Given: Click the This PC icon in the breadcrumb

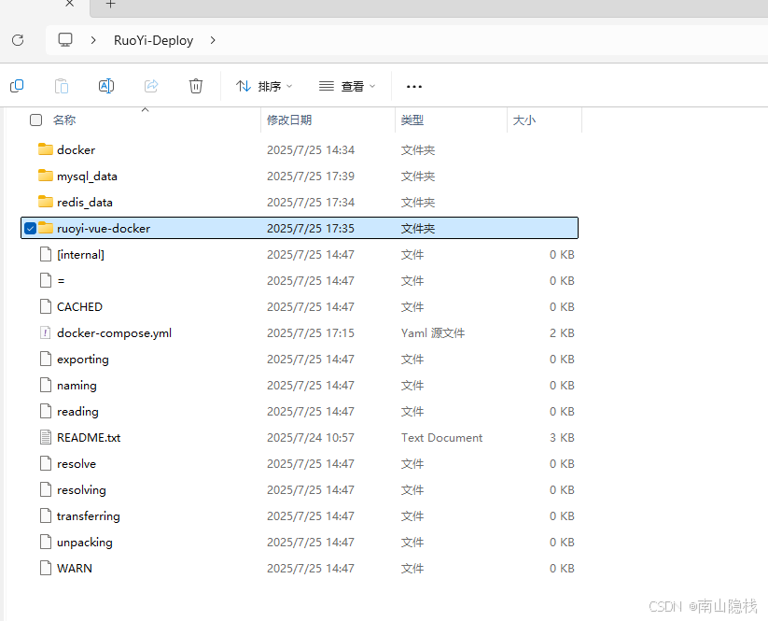Looking at the screenshot, I should pos(64,40).
